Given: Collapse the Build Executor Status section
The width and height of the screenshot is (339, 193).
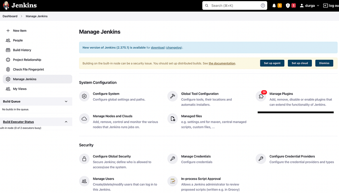Looking at the screenshot, I should [66, 122].
